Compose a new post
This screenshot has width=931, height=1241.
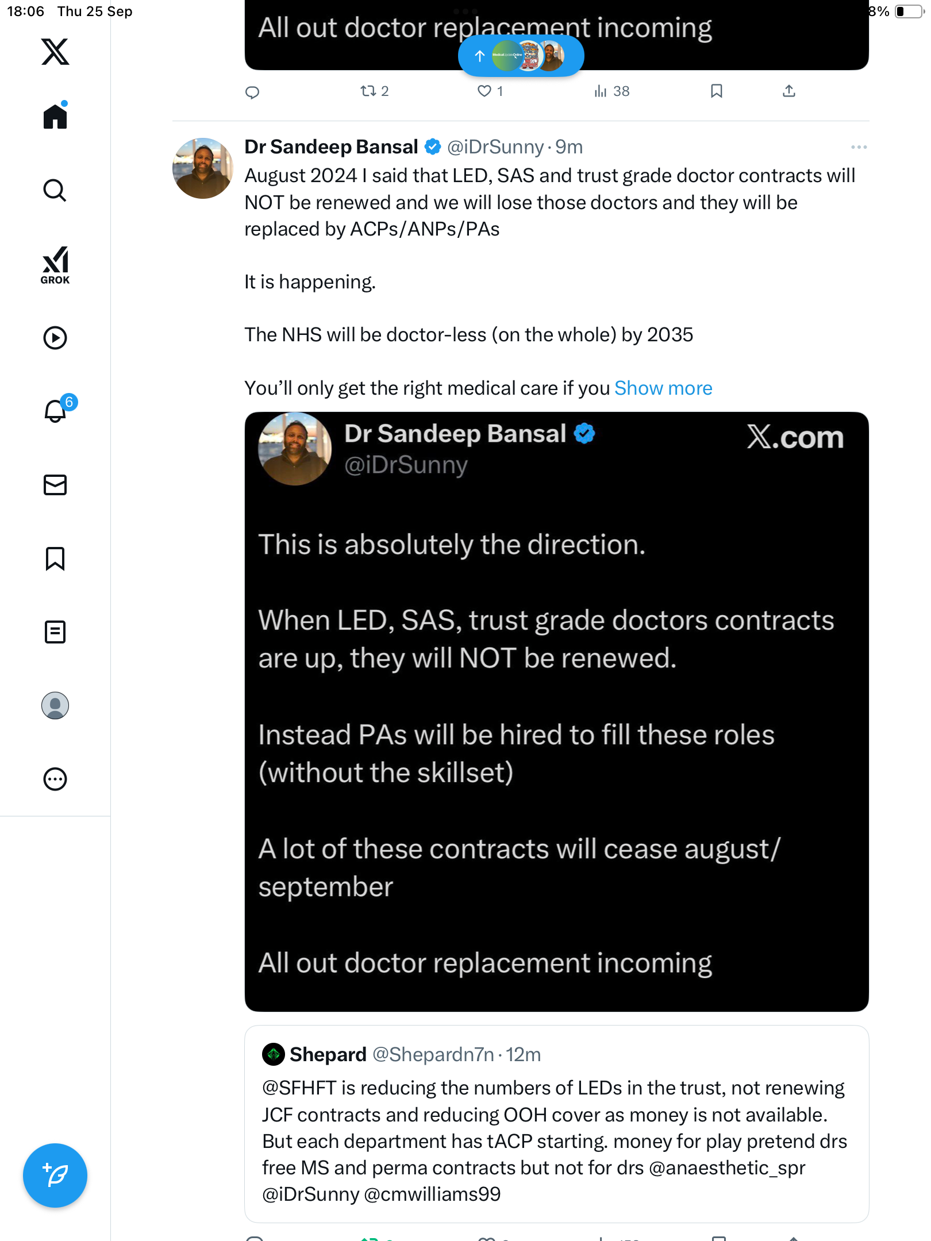(55, 1176)
